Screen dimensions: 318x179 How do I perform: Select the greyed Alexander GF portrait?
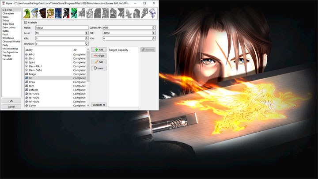(x=105, y=13)
